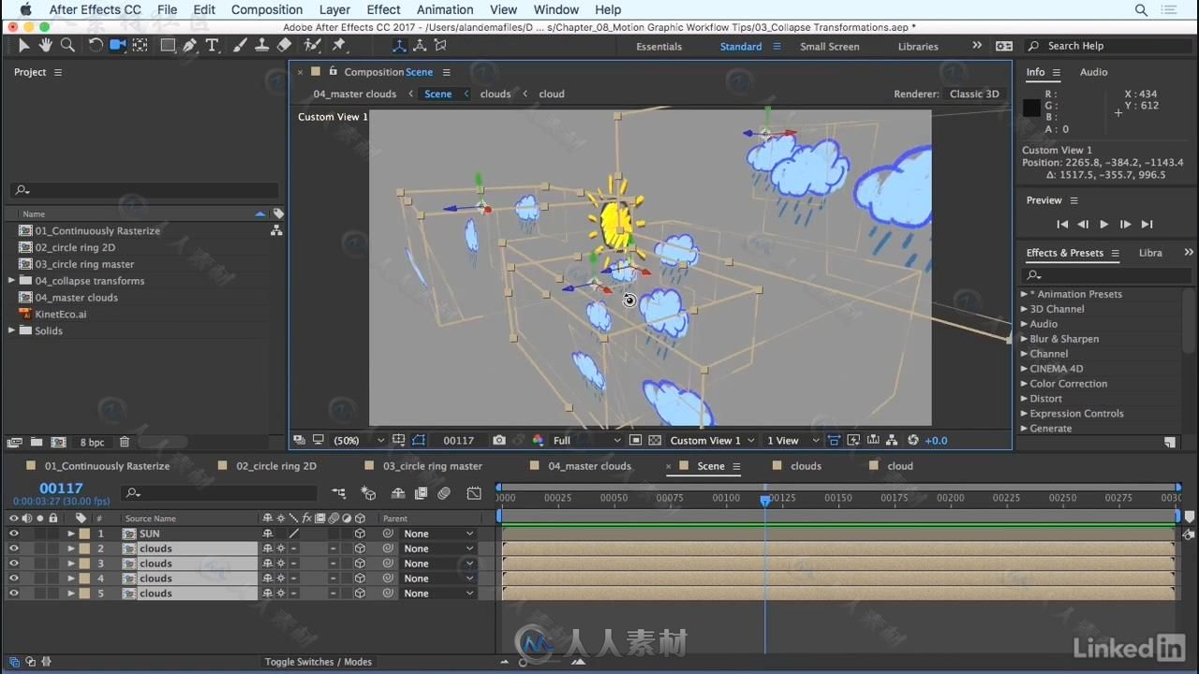This screenshot has height=674, width=1199.
Task: Click the current time indicator marker
Action: 765,501
